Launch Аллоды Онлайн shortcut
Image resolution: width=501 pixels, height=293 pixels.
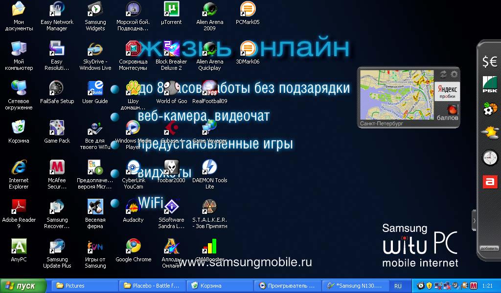(x=171, y=246)
